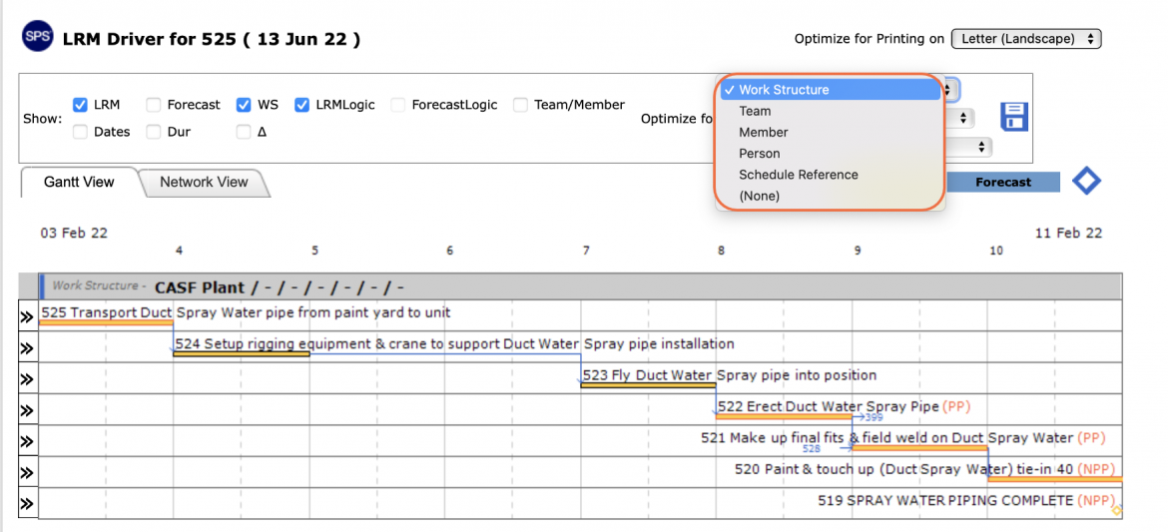Uncheck the WS checkbox

[244, 105]
